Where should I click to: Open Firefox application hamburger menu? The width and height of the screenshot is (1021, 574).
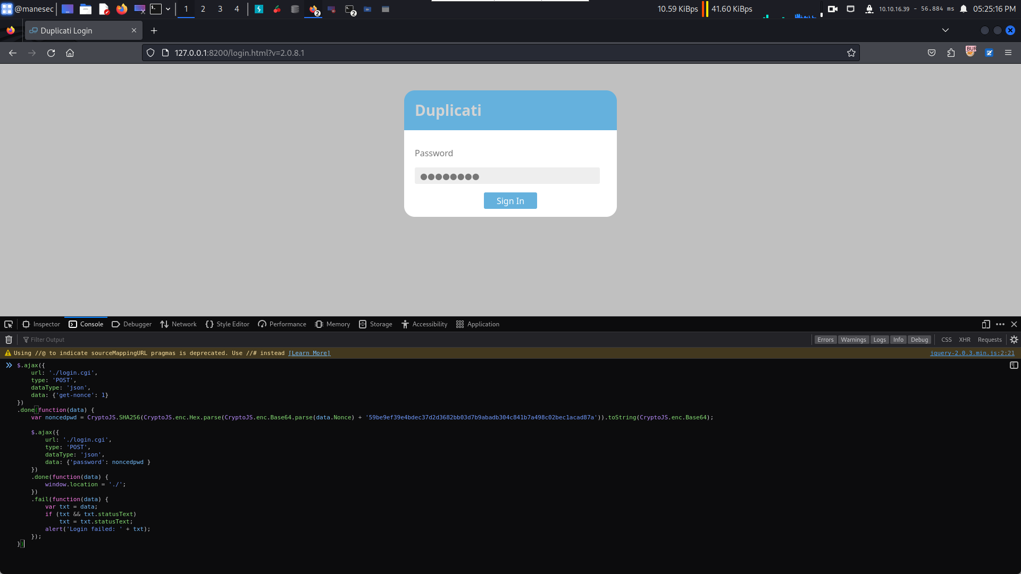coord(1008,53)
